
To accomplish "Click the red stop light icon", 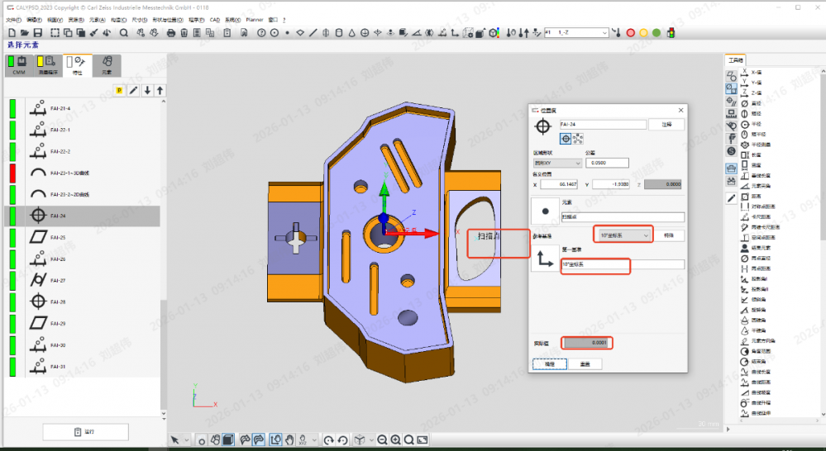I will tap(630, 33).
